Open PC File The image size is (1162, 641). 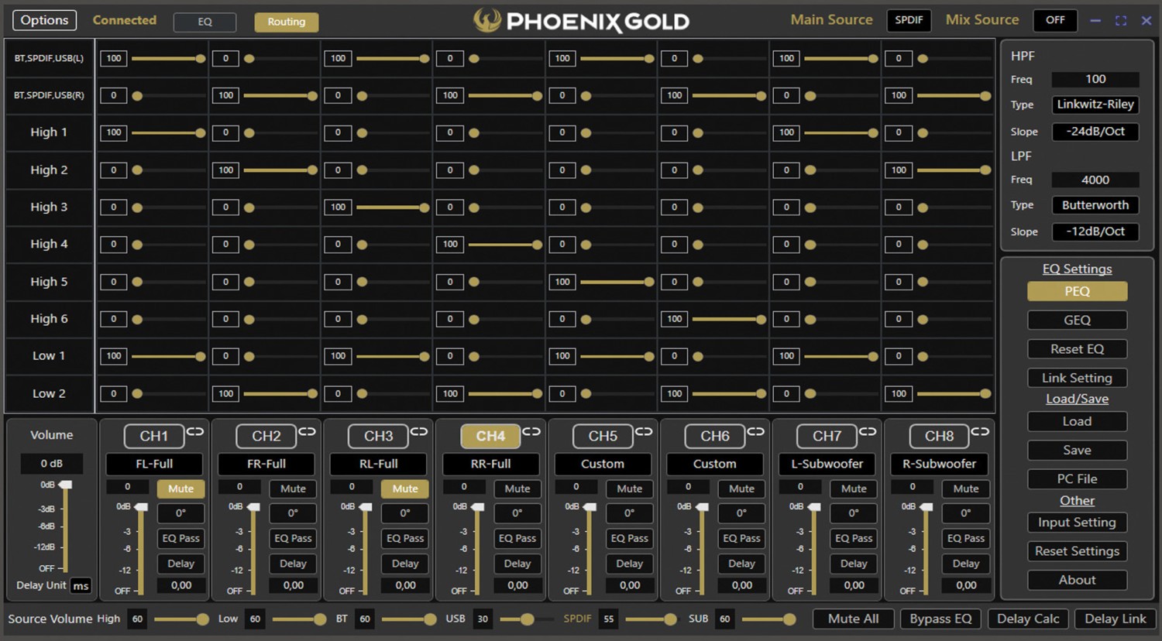click(1077, 478)
